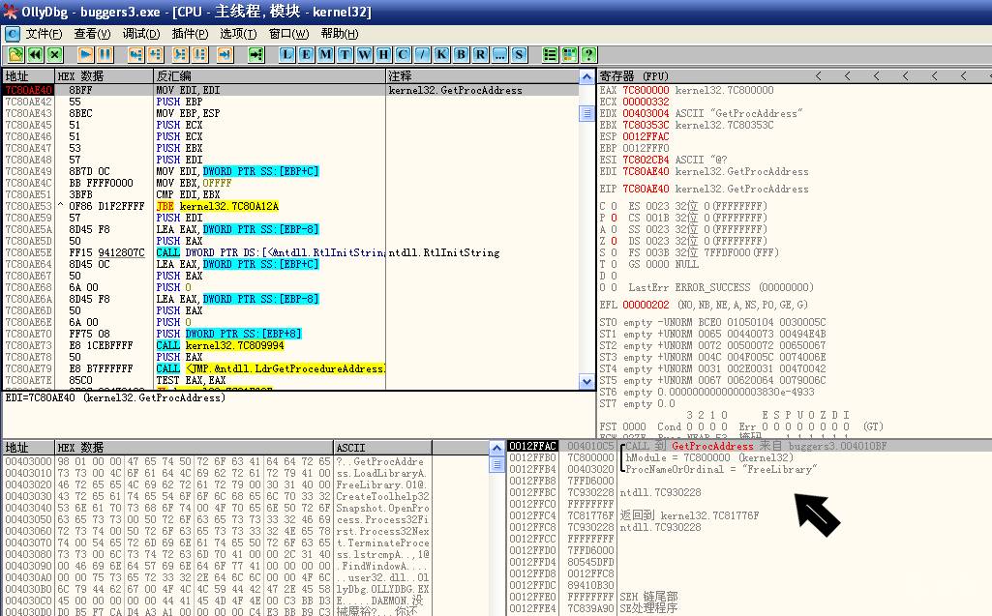Open the 调试(D) menu

coord(141,34)
